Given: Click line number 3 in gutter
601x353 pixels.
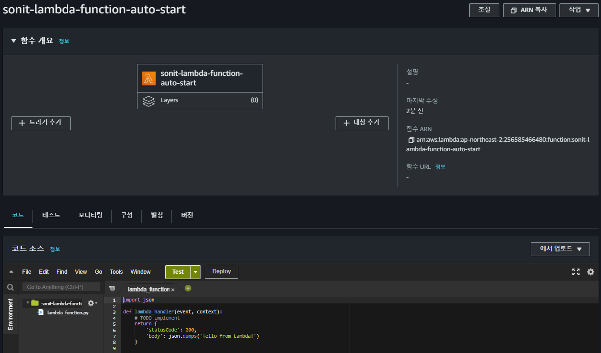Looking at the screenshot, I should [115, 312].
